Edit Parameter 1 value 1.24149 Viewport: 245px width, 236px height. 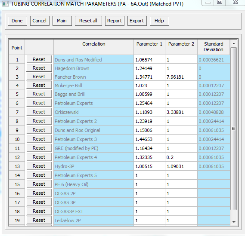(149, 68)
